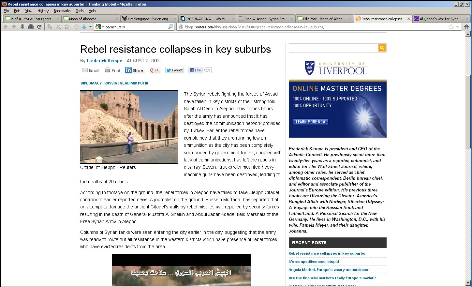This screenshot has height=287, width=472.
Task: Open the DIPLOMACY tag link
Action: (91, 83)
